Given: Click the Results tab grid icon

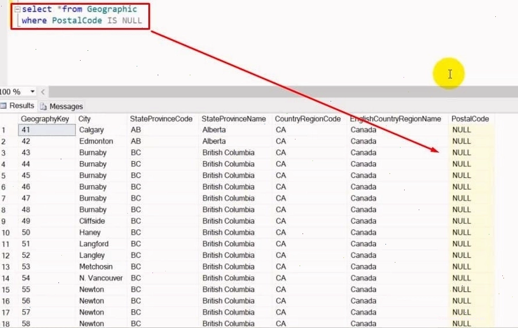Looking at the screenshot, I should (4, 106).
